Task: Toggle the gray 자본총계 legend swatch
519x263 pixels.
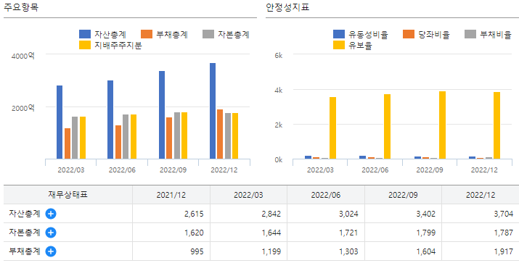Action: [208, 34]
